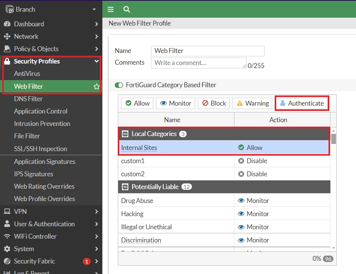Open the Branch VDOM dropdown

click(94, 9)
